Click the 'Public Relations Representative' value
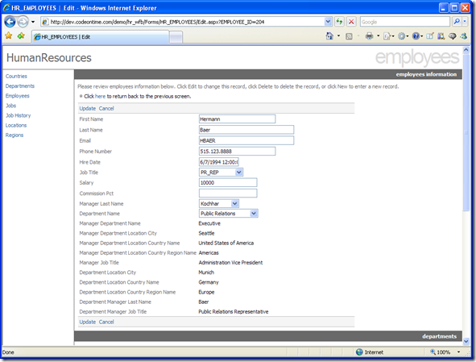 tap(234, 311)
